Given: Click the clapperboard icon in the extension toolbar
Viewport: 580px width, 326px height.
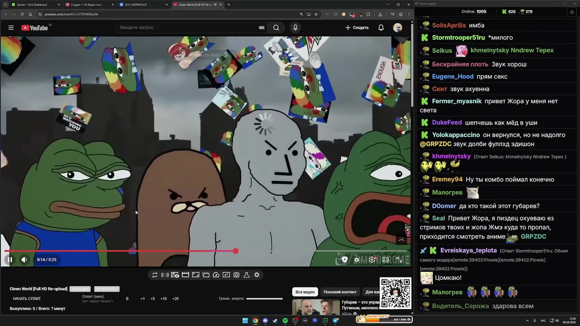Looking at the screenshot, I should [x=185, y=275].
